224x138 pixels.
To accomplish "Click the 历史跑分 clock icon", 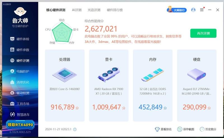I will 202,129.
